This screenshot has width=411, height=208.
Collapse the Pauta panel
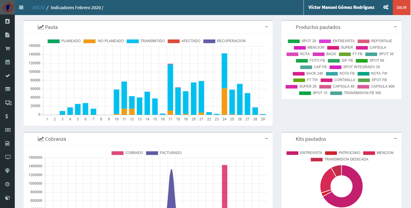pos(266,27)
